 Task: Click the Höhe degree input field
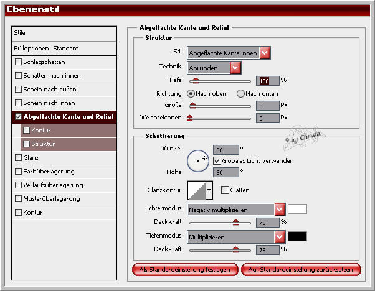click(x=226, y=172)
